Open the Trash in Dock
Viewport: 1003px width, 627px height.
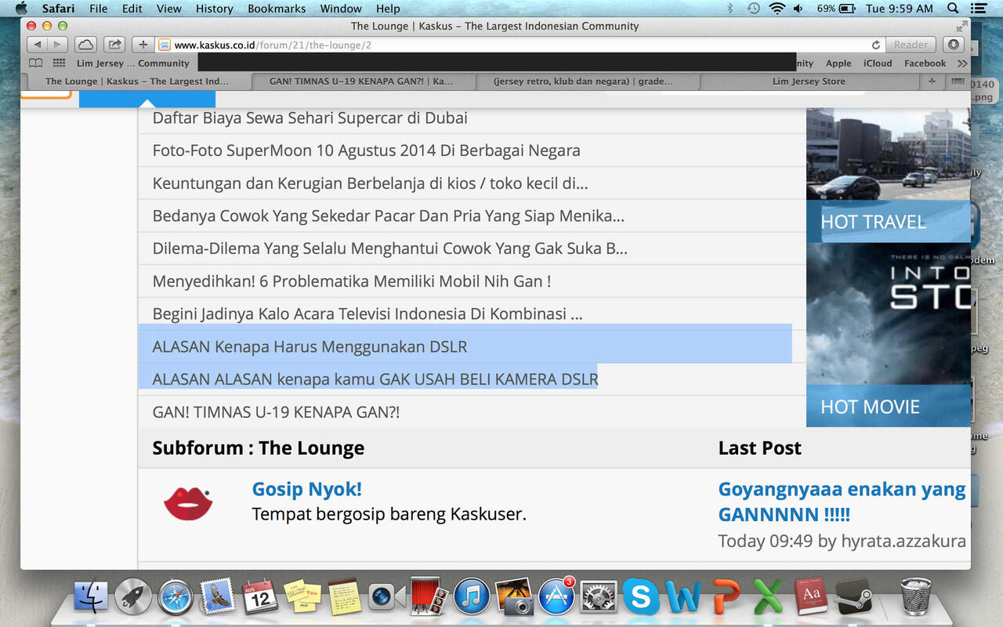[x=915, y=597]
